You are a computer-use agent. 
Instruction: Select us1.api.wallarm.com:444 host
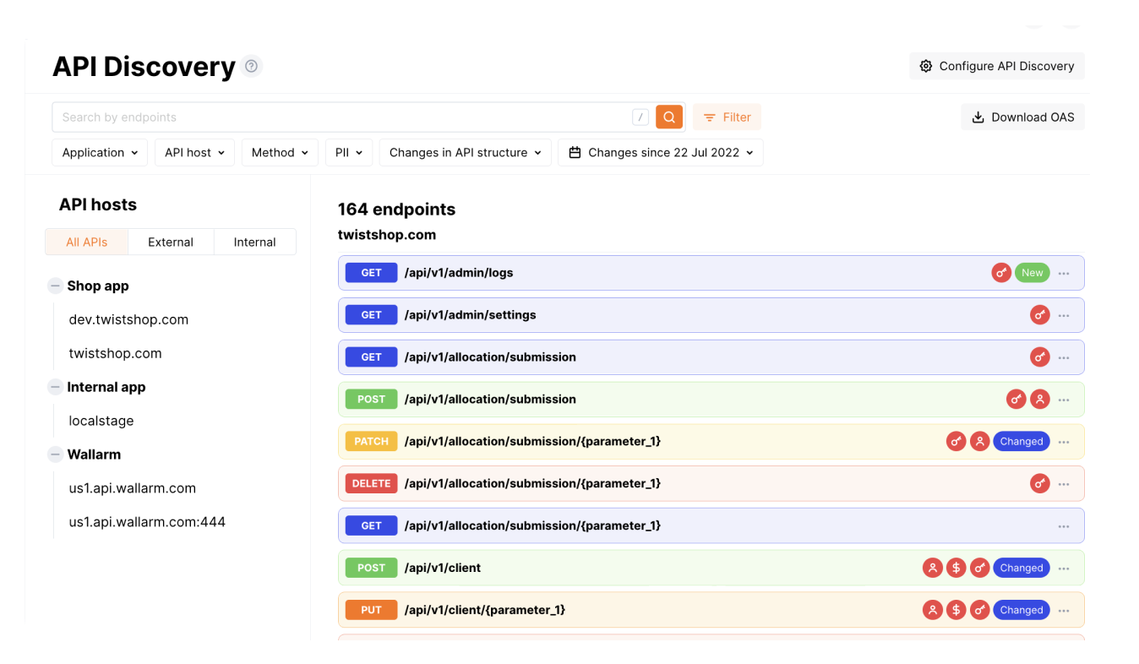click(147, 522)
